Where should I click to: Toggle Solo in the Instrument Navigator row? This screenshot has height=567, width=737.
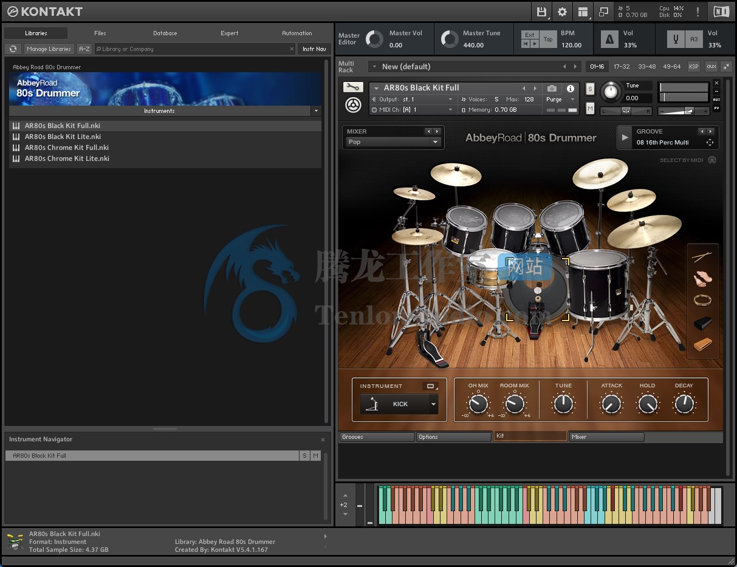coord(304,455)
